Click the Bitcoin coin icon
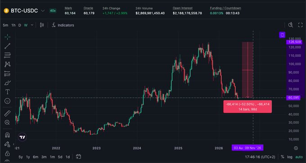The height and width of the screenshot is (163, 306). (6, 11)
